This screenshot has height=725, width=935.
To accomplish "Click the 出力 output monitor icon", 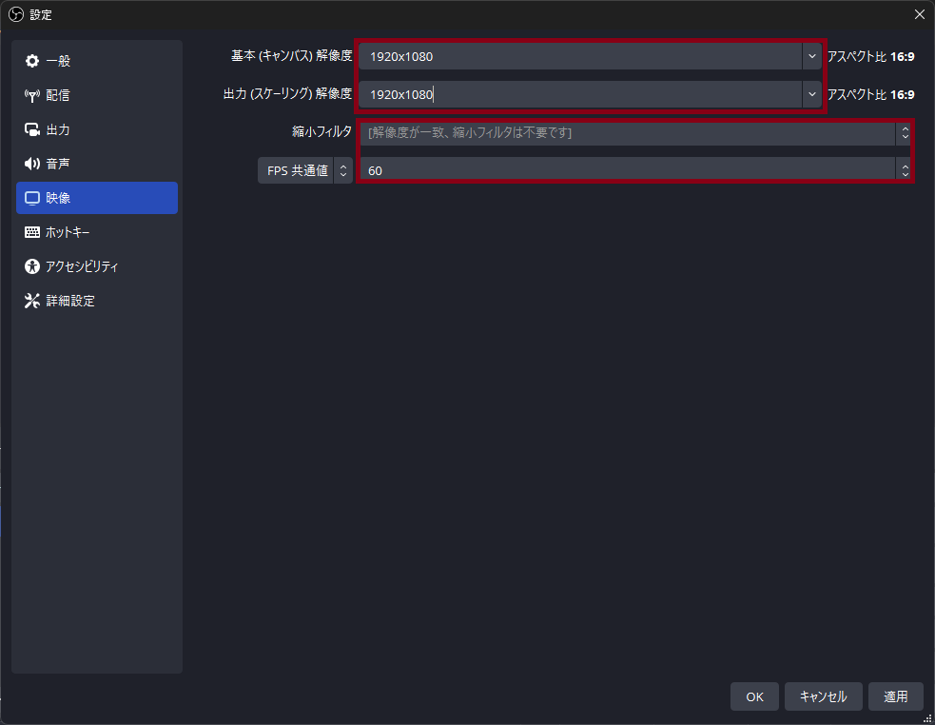I will (x=32, y=129).
